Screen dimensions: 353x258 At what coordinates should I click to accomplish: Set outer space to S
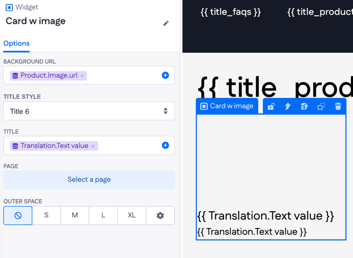[46, 215]
